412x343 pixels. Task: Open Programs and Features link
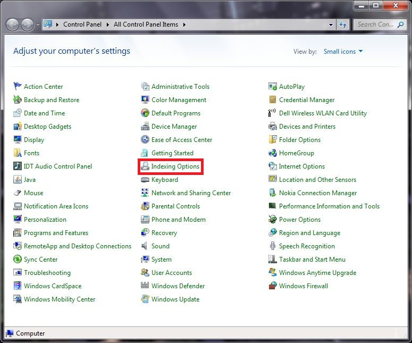tap(56, 233)
